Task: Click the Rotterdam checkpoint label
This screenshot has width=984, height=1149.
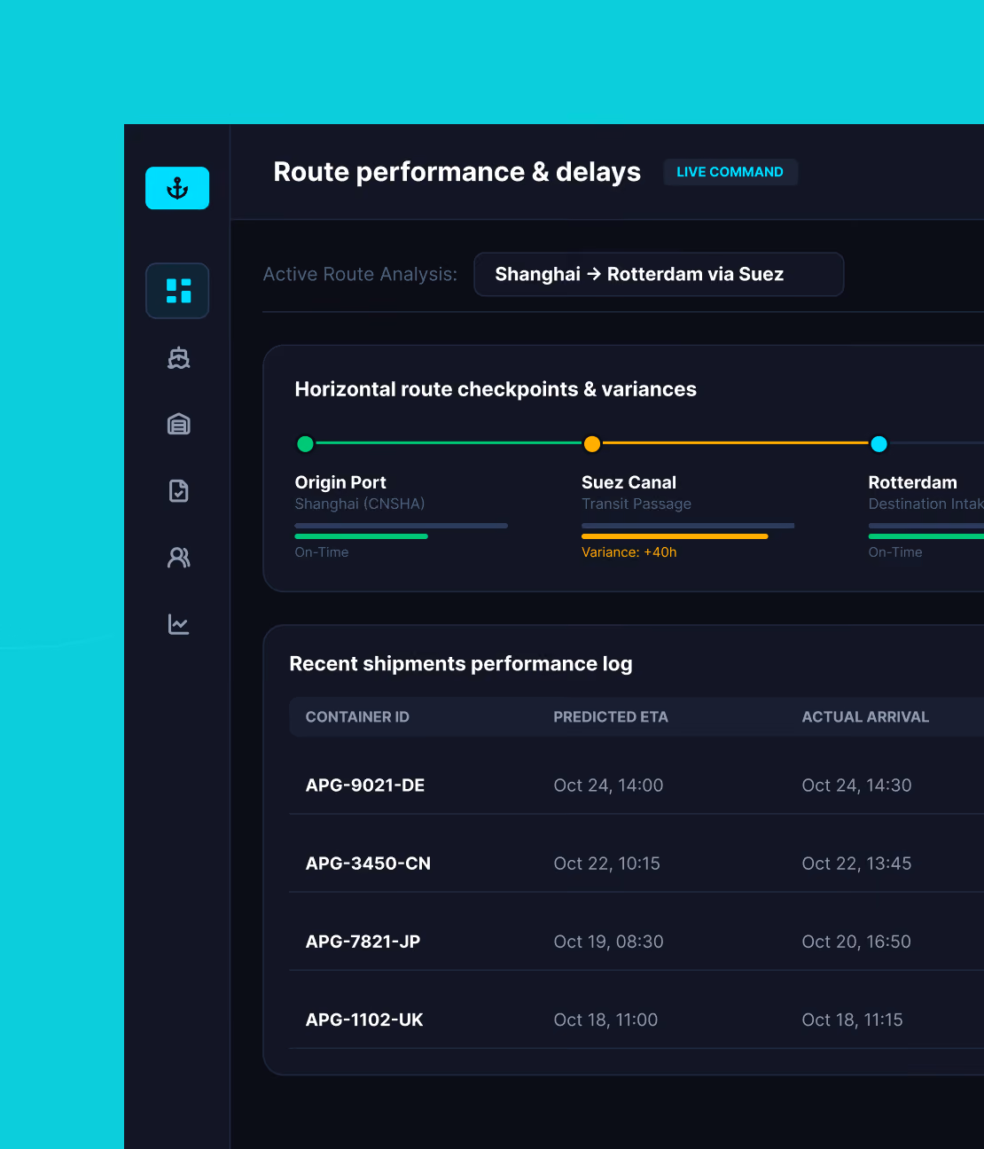Action: [912, 482]
